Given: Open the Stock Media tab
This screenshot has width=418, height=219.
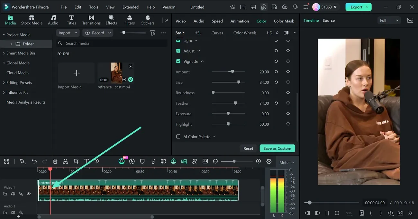Looking at the screenshot, I should click(x=32, y=20).
